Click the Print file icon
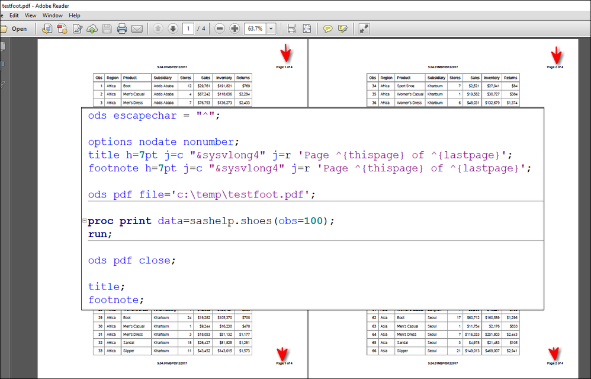Viewport: 591px width, 379px height. pos(122,28)
